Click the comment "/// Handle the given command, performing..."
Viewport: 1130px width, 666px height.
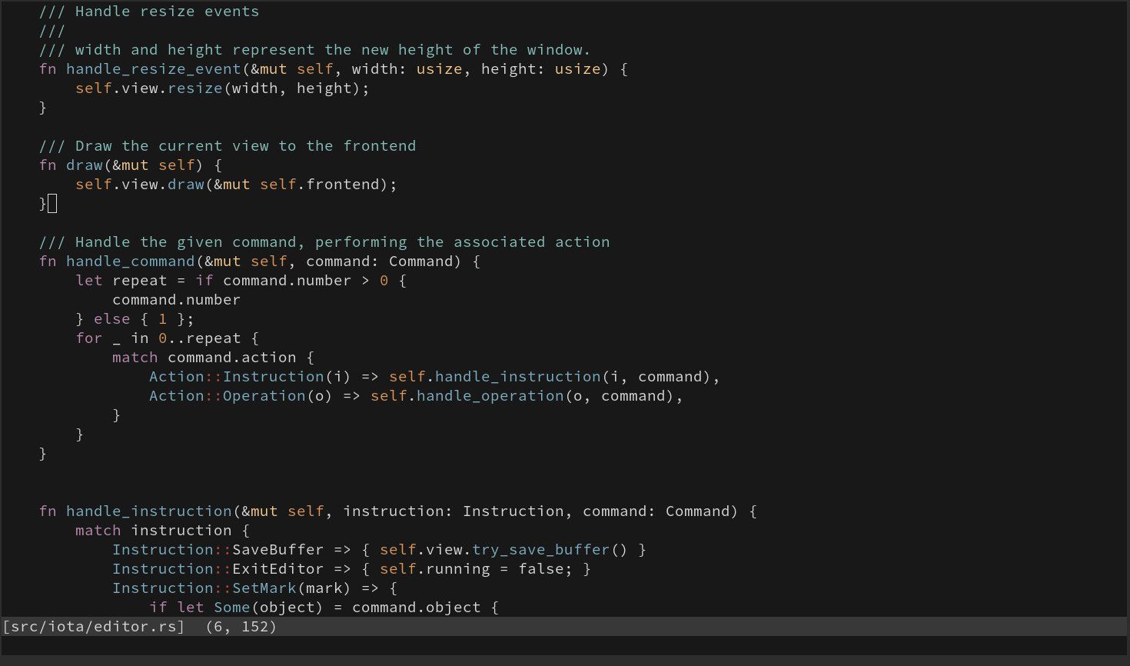click(x=324, y=242)
